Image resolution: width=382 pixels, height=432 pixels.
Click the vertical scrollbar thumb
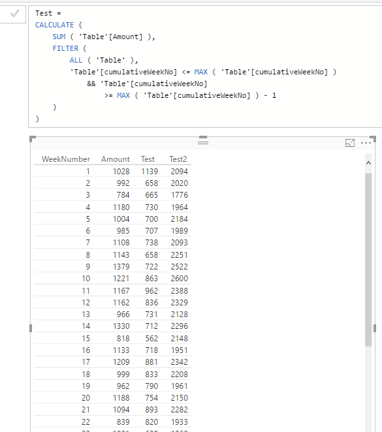click(x=368, y=260)
